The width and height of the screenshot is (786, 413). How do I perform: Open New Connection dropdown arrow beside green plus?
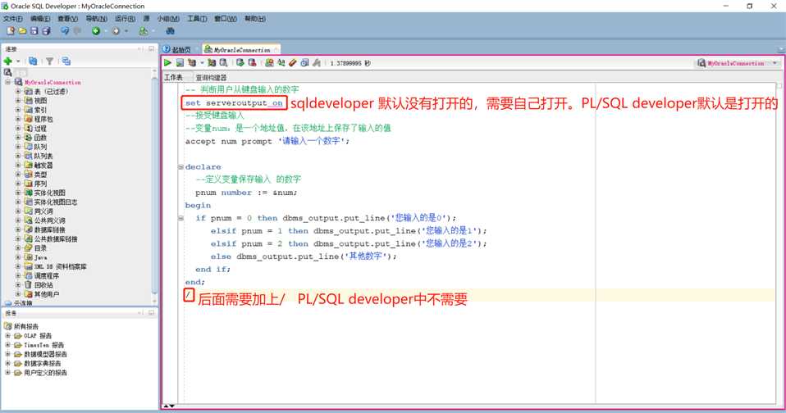(18, 61)
